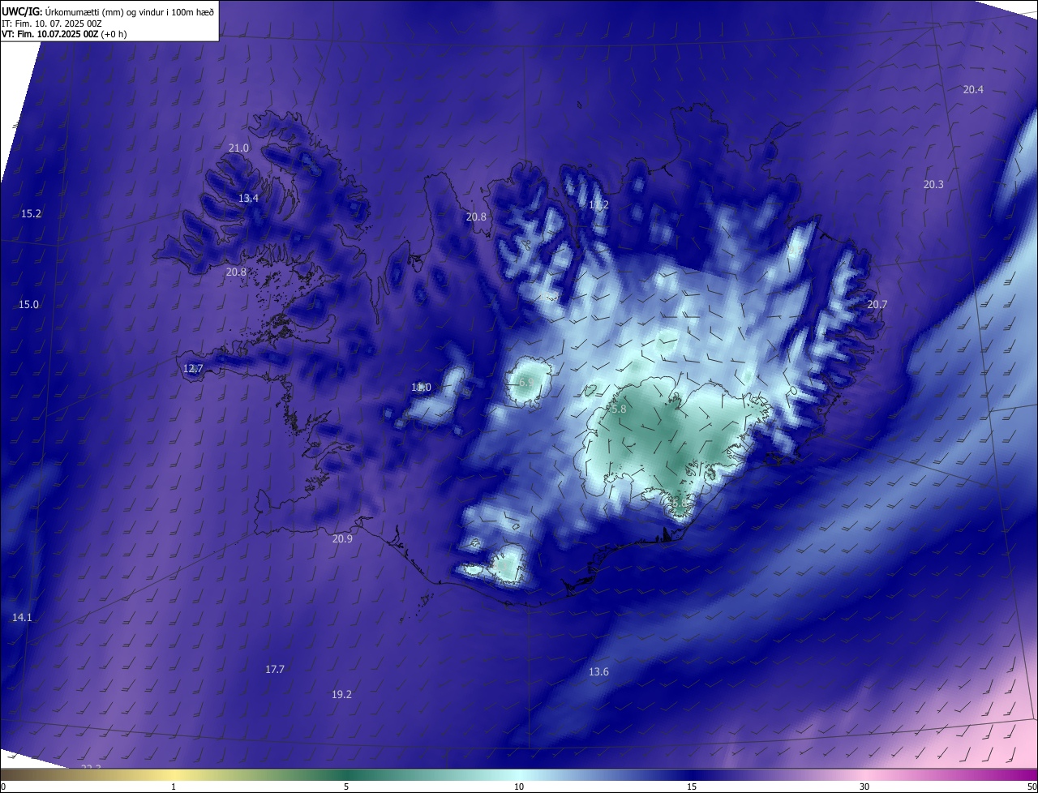1038x793 pixels.
Task: Click the 20.3 value label
Action: coord(933,185)
